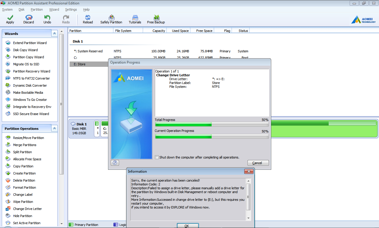Viewport: 379px width, 228px height.
Task: Open the Wizard menu
Action: [x=54, y=9]
